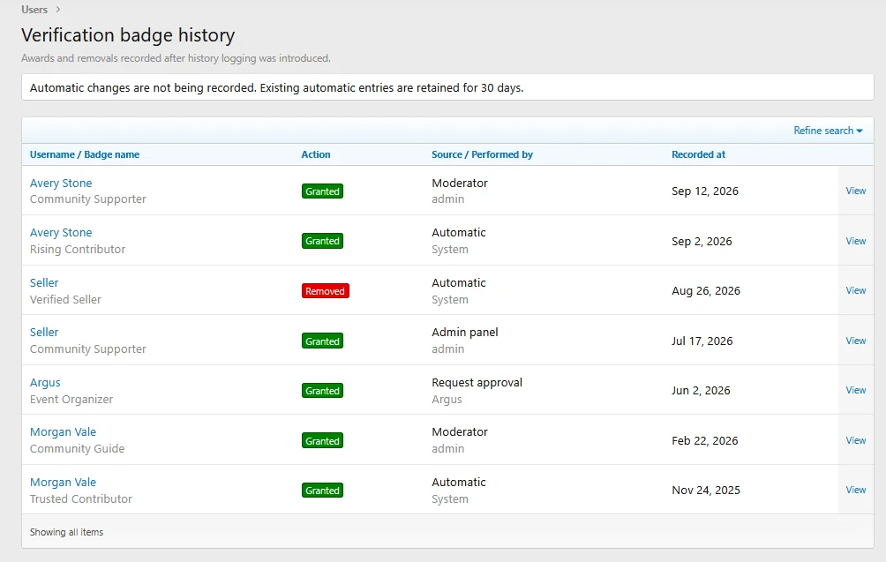Viewport: 886px width, 562px height.
Task: Open the Argus user link
Action: click(45, 383)
